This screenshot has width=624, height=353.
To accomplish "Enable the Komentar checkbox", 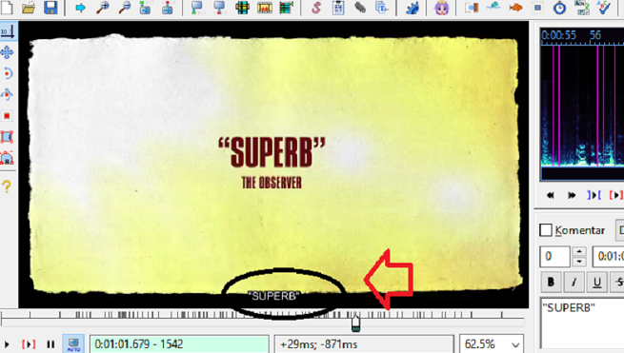I will click(546, 230).
